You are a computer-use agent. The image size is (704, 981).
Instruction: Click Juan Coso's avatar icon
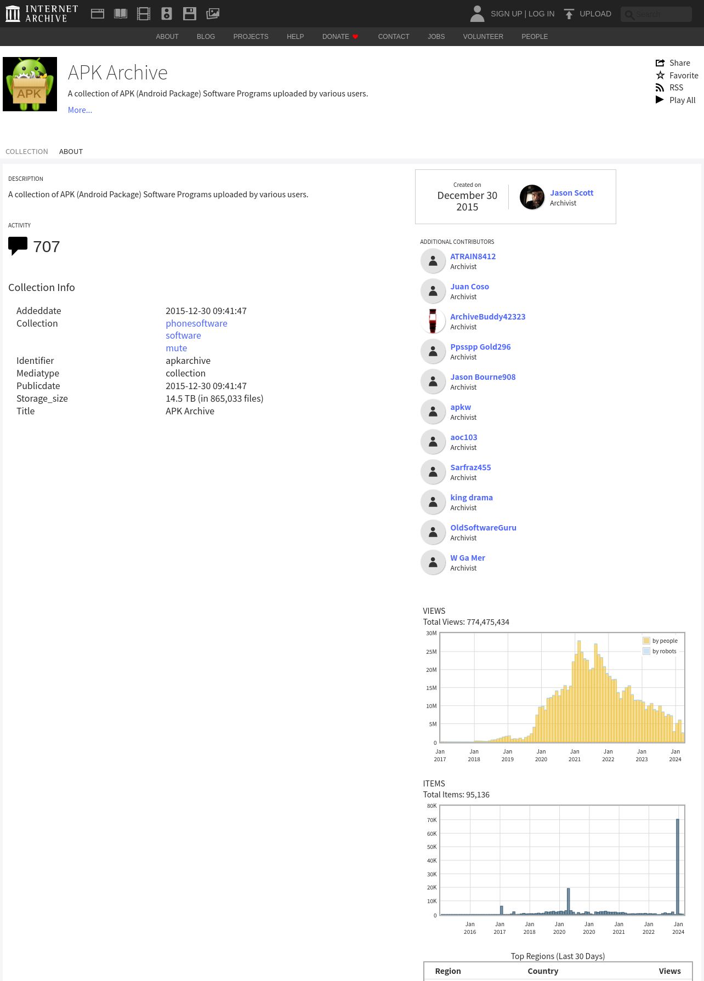433,291
